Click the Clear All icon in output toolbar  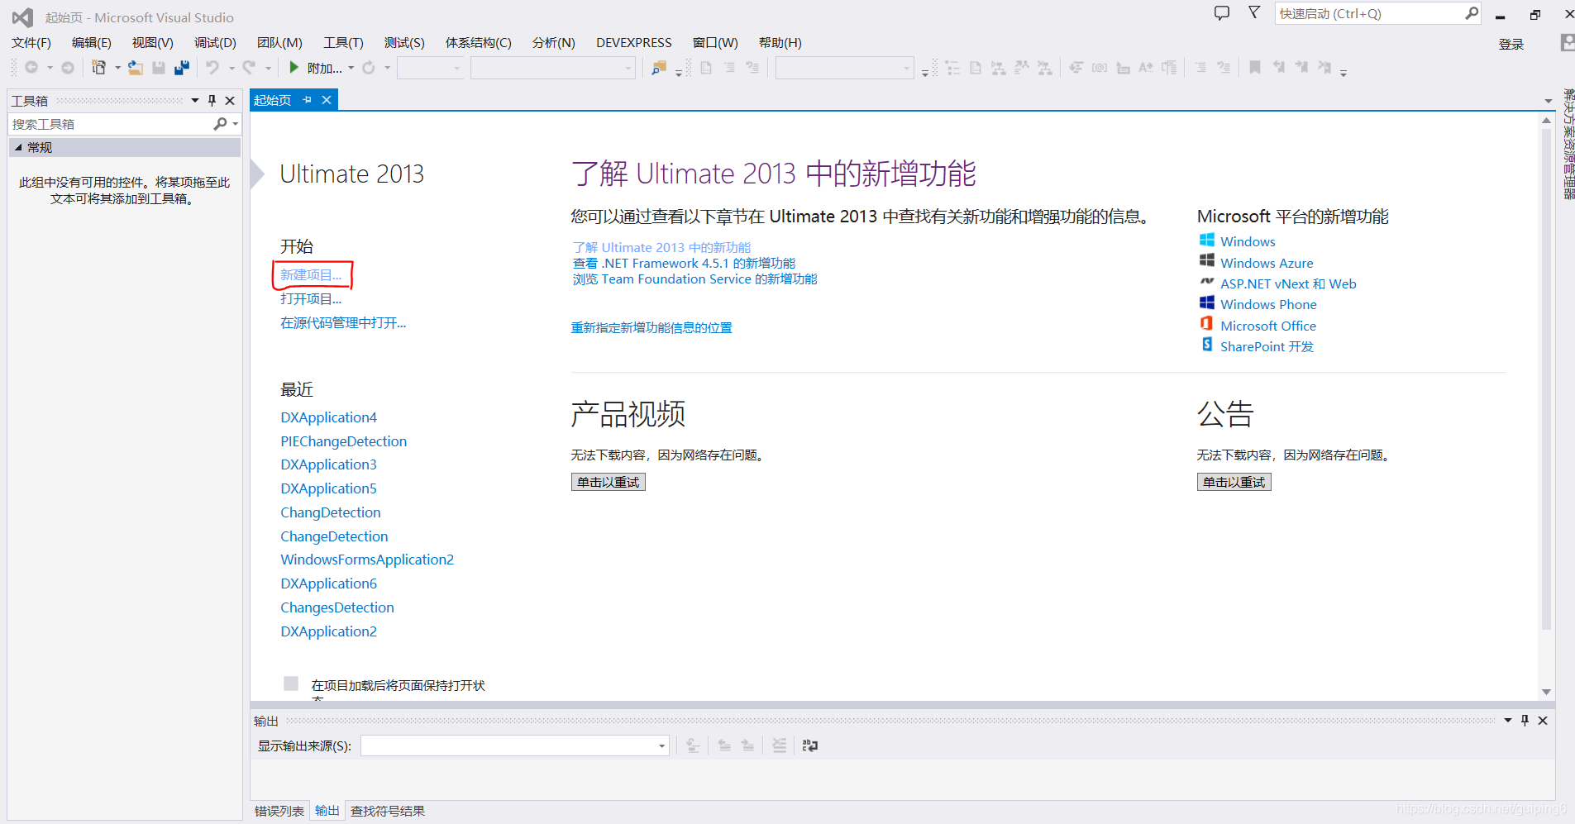click(x=780, y=745)
